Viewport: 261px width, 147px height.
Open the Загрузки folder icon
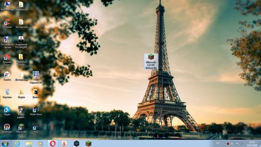[x=21, y=60]
